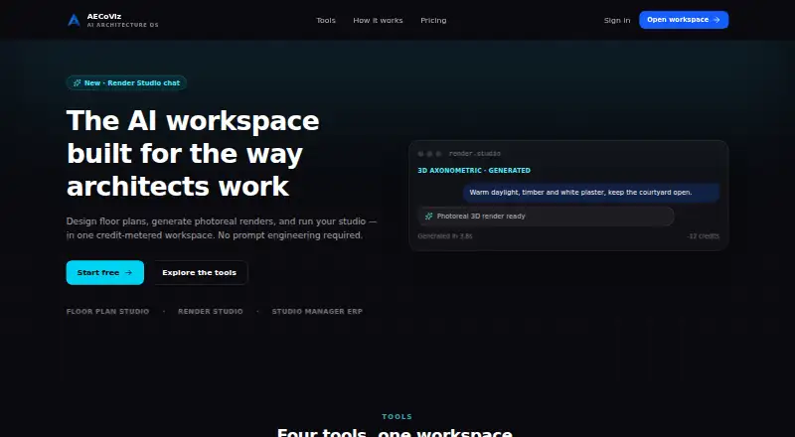
Task: Click the AECoViz logo icon
Action: pos(74,20)
